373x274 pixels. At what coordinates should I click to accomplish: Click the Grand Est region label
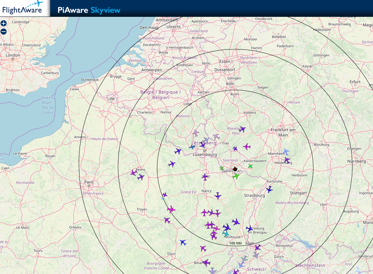tap(188, 192)
